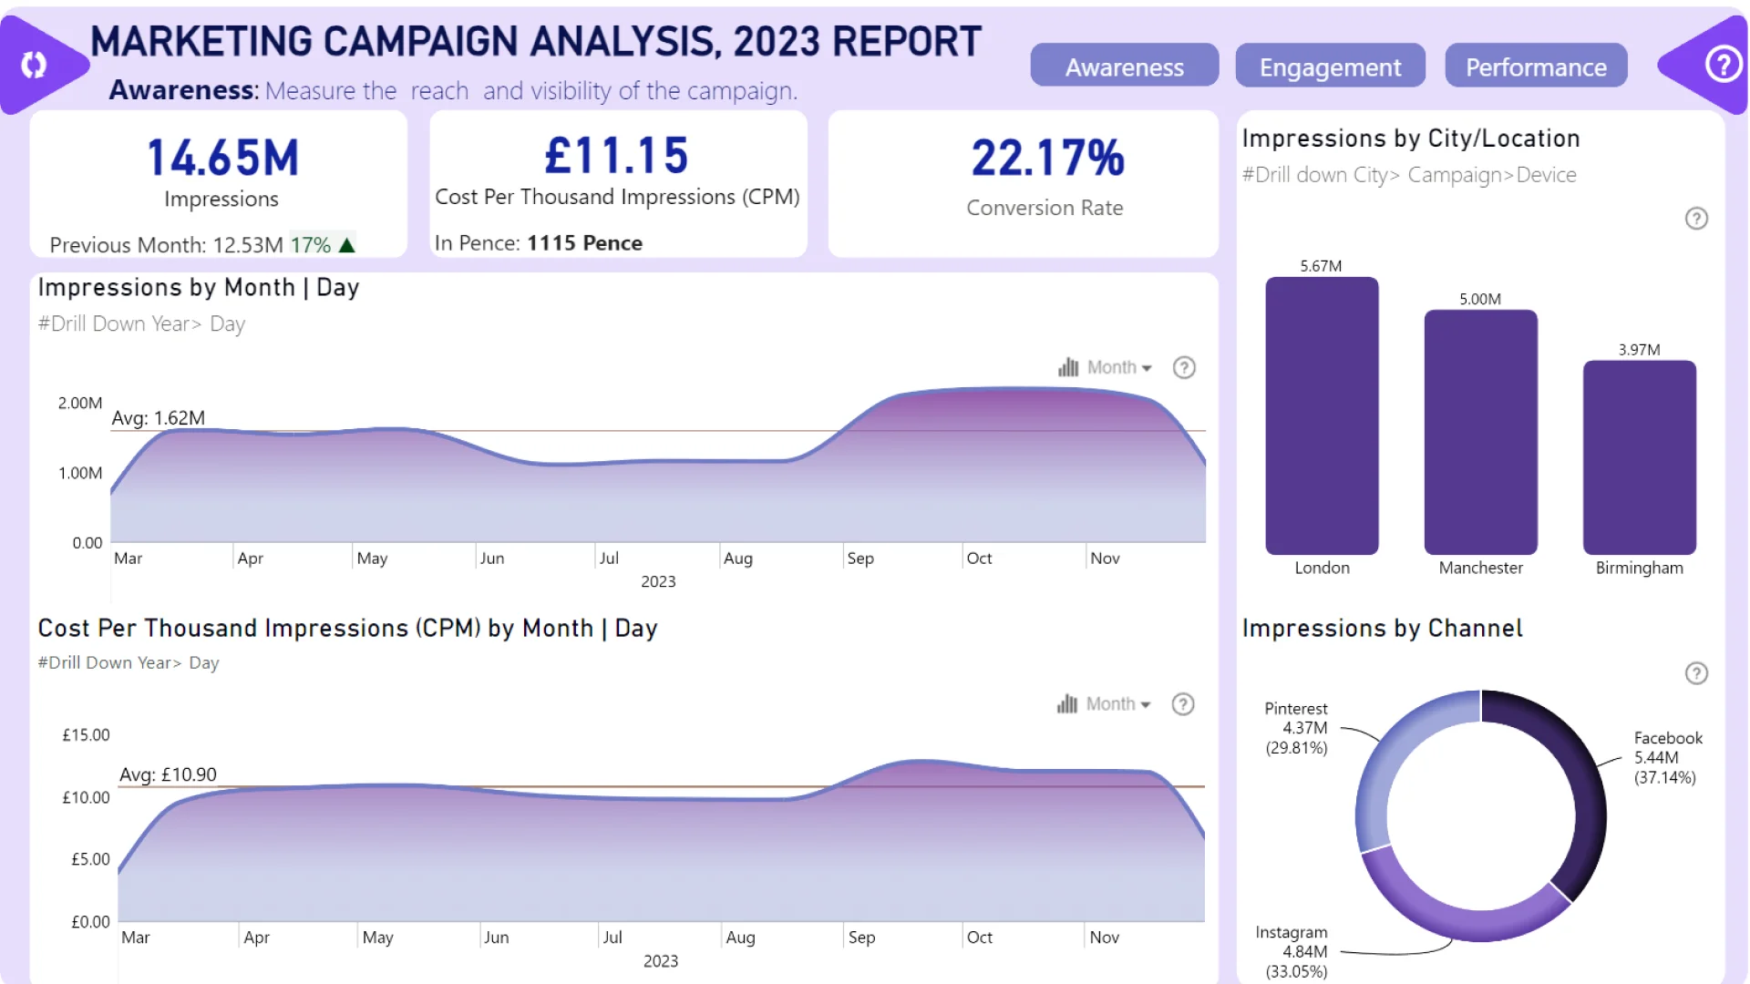Click the bar chart icon beside Month in CPM chart
Viewport: 1750px width, 984px height.
[1067, 704]
